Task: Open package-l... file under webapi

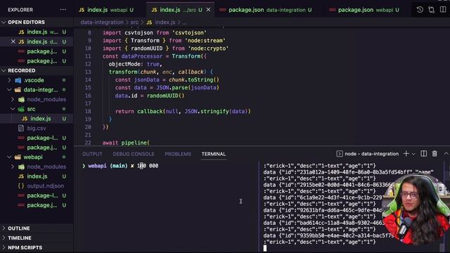Action: pyautogui.click(x=37, y=195)
